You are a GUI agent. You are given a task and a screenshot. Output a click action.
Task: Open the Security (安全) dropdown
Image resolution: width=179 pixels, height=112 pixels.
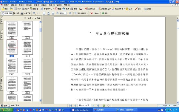133,9
